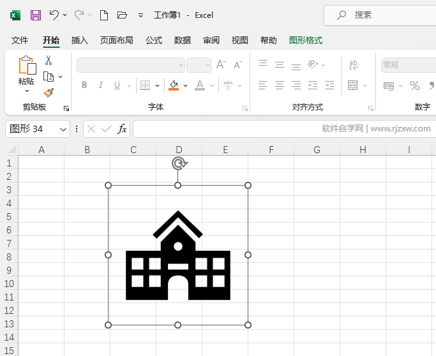Screen dimensions: 436x356
Task: Expand the Paste options arrow
Action: coord(27,91)
